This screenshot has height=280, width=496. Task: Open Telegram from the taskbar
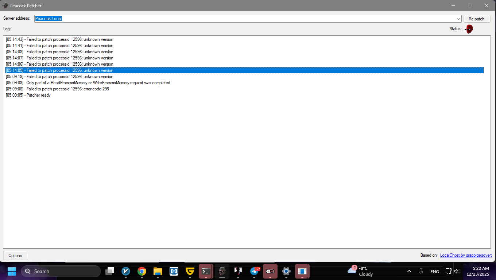pos(255,271)
